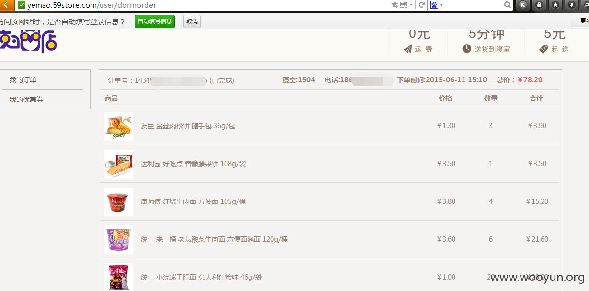Screen dimensions: 589x291
Task: Click product name 统一 小浣熊干脆面
Action: (201, 277)
